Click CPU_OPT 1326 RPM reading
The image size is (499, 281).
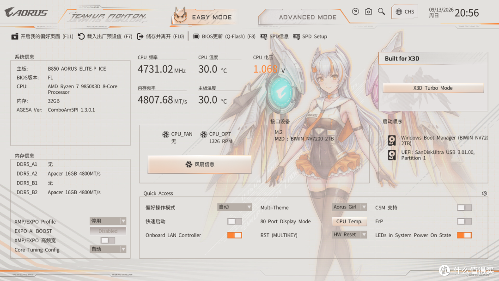click(x=220, y=141)
